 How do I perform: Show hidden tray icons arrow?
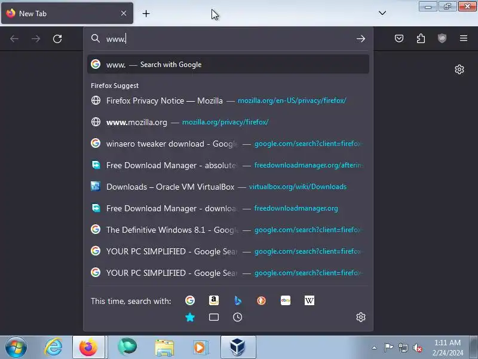[375, 348]
